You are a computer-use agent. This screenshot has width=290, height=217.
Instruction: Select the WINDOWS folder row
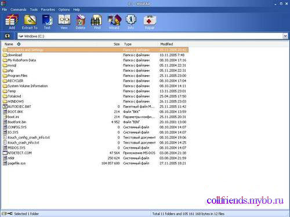tap(95, 101)
